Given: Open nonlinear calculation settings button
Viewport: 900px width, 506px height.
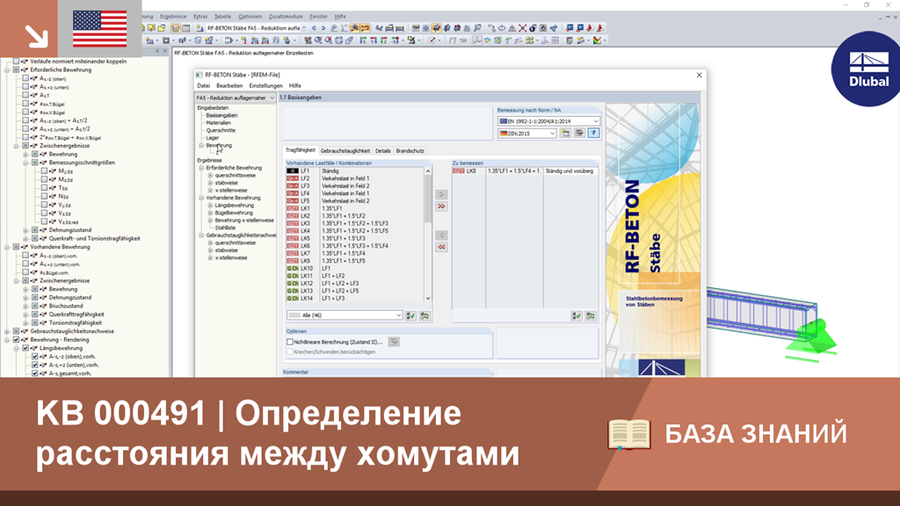Looking at the screenshot, I should (394, 342).
